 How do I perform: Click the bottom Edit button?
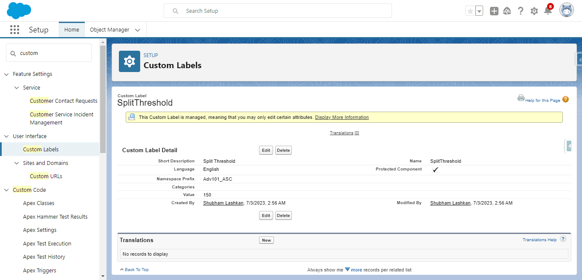[x=266, y=215]
